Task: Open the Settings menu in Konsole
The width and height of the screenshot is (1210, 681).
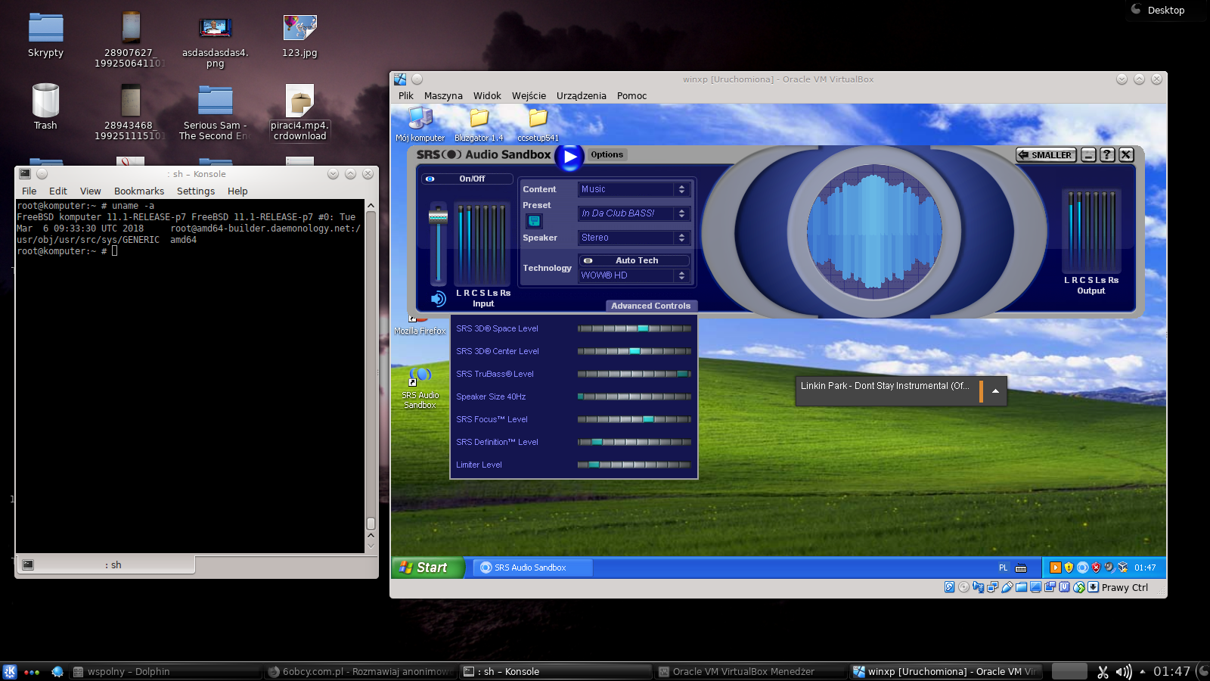Action: [196, 191]
